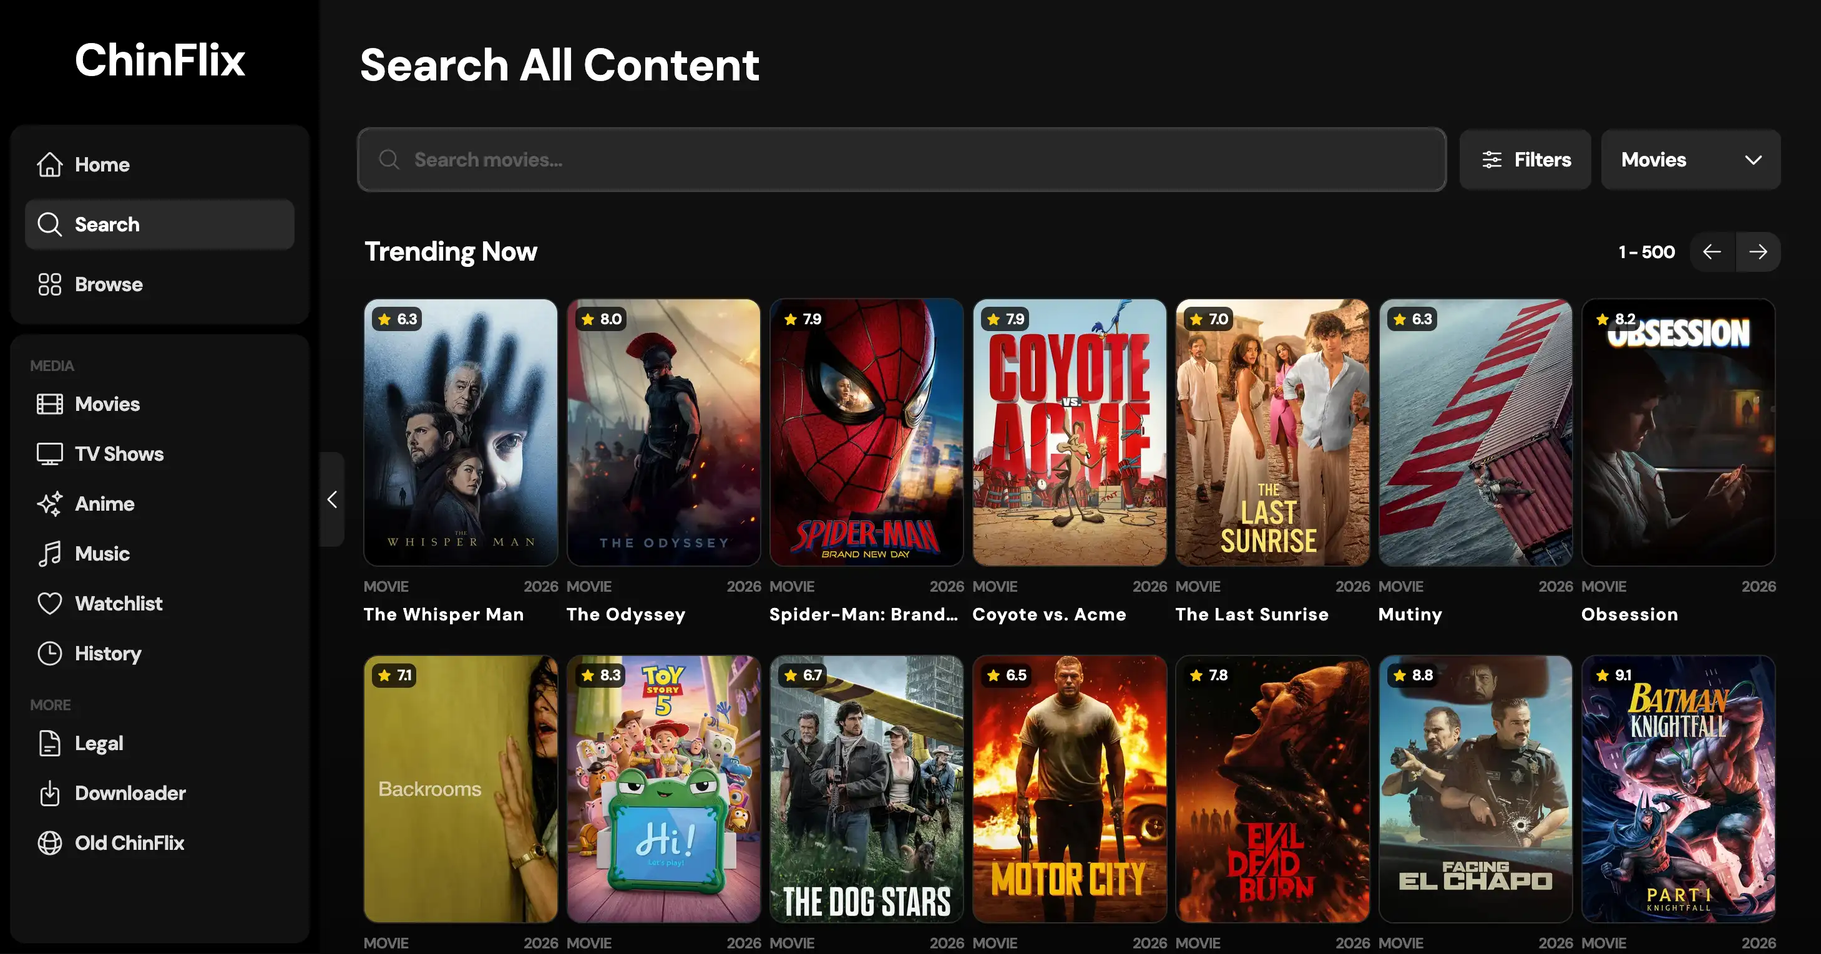Click the title text 'The Last Sunrise'
Screen dimensions: 1821x954
coord(1252,614)
